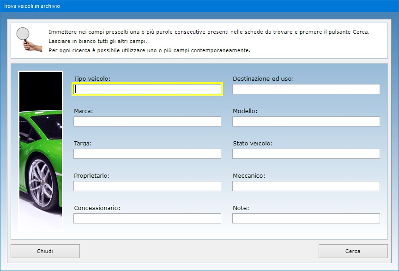Select the Marca input field
Screen dimensions: 399x271
tap(147, 121)
